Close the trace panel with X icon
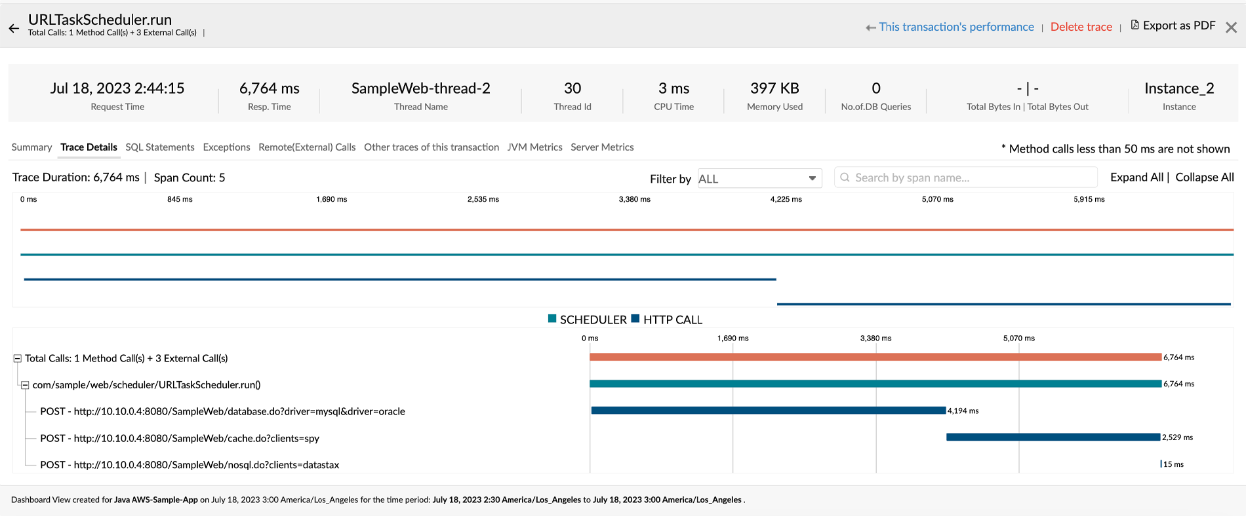This screenshot has width=1246, height=516. click(1231, 28)
